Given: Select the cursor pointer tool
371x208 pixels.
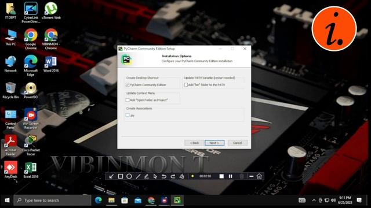Looking at the screenshot, I should 155,176.
